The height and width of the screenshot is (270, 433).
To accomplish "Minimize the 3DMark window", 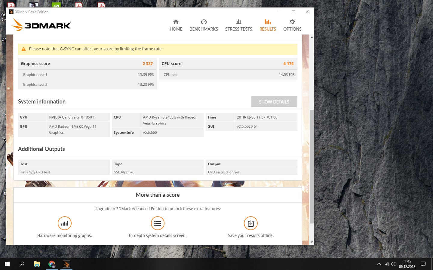I will (280, 12).
